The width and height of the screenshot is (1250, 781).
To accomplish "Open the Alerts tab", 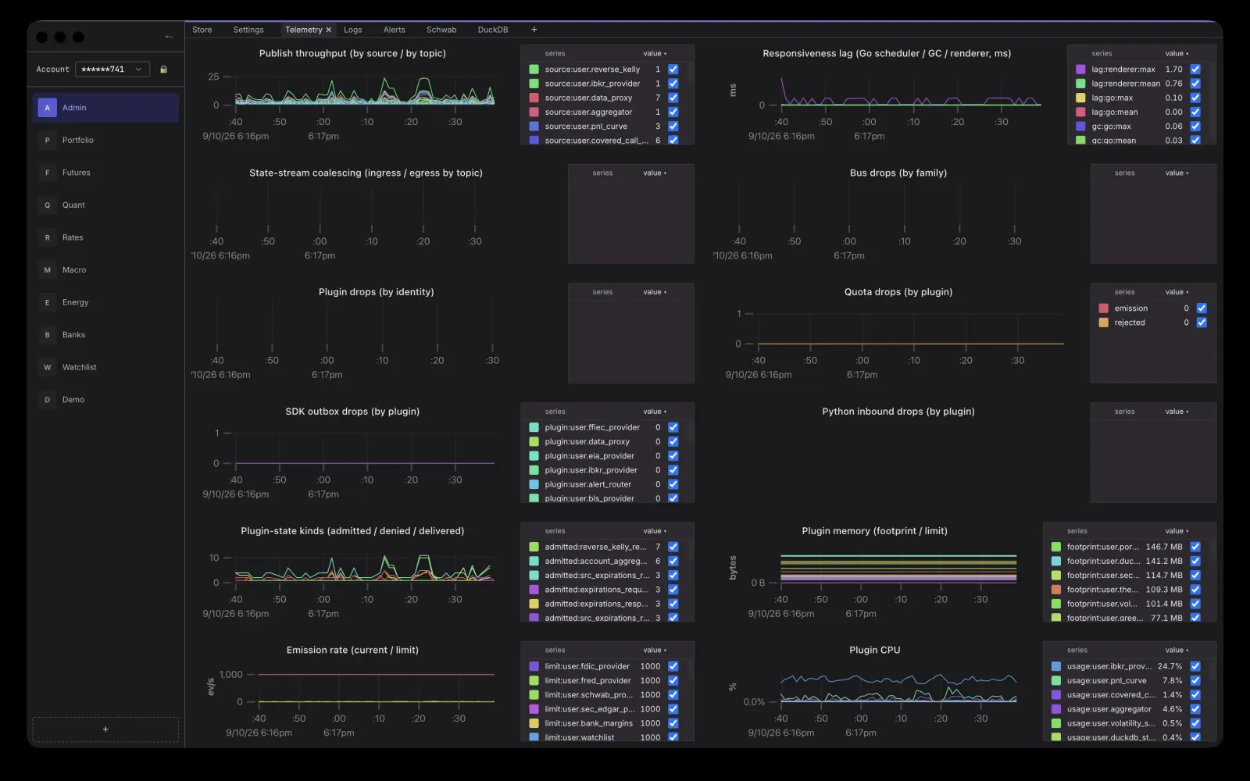I will (395, 30).
